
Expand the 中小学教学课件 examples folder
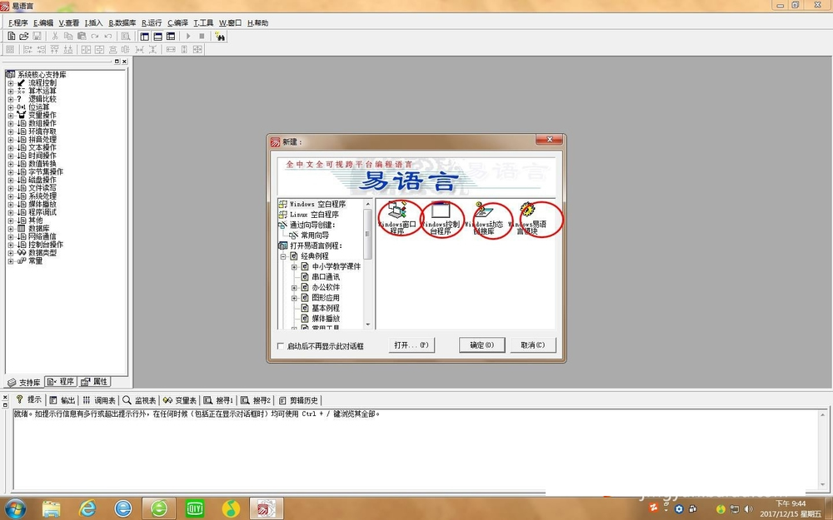294,267
